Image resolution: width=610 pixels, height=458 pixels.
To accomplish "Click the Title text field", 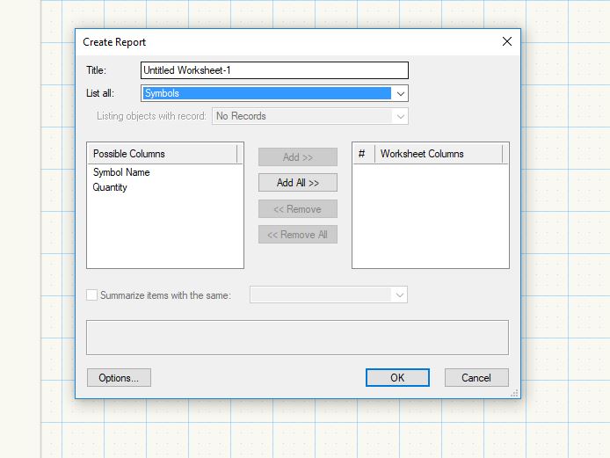I will tap(274, 70).
